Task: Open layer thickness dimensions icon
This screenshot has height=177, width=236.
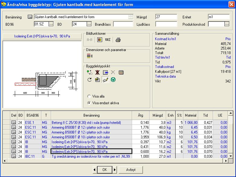Action: pyautogui.click(x=90, y=56)
